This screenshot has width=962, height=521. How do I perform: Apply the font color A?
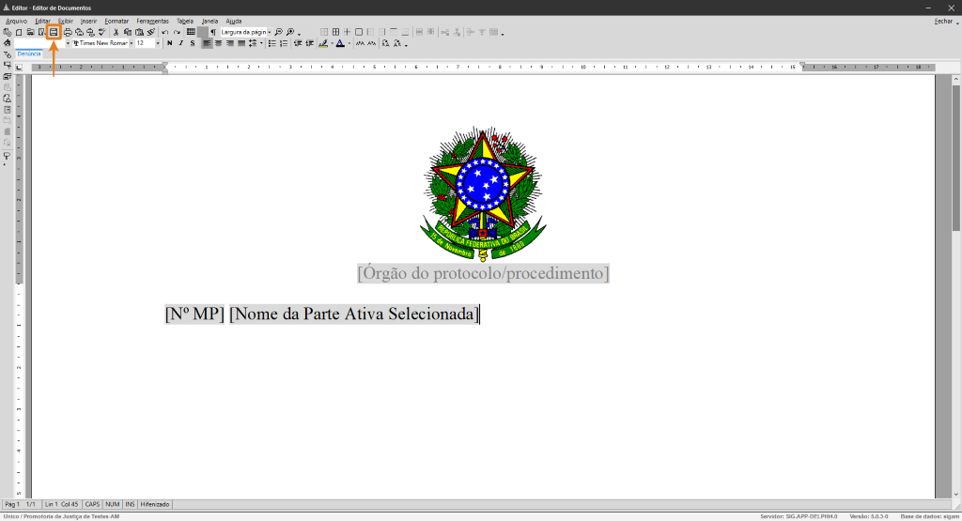click(340, 43)
